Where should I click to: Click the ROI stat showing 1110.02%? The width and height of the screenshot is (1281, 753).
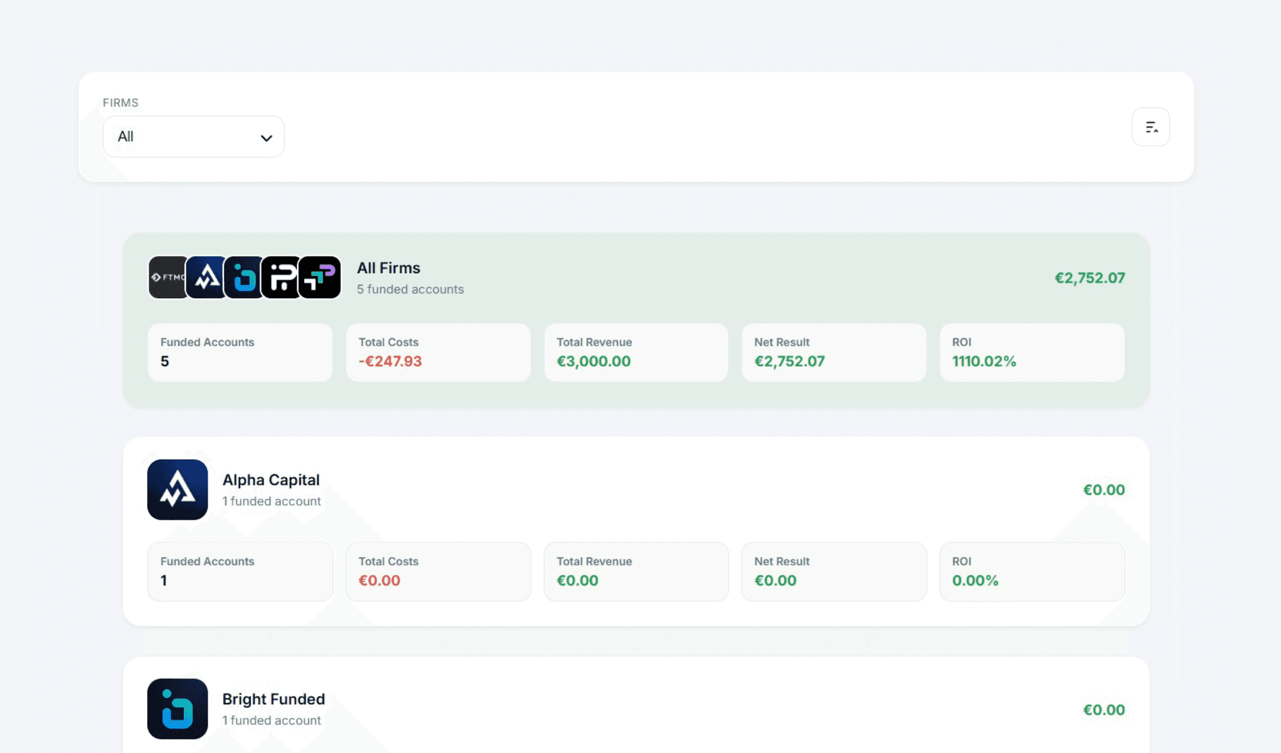pos(1031,352)
